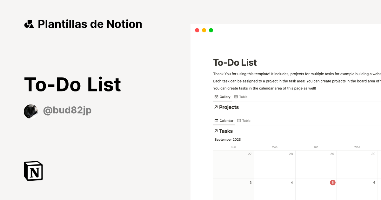Click the Table icon beside Calendar
This screenshot has height=200, width=381.
239,121
